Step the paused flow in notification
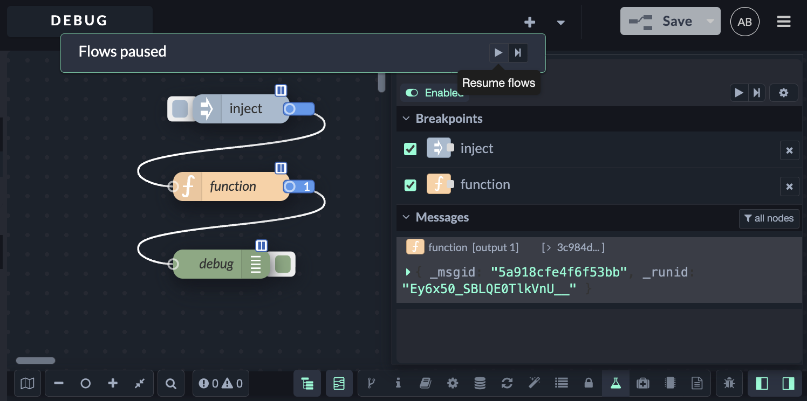Viewport: 807px width, 401px height. coord(518,53)
